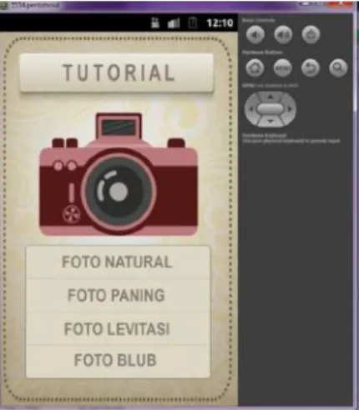Click the emulator Search magnifier button
Viewport: 359px width, 410px height.
(338, 67)
